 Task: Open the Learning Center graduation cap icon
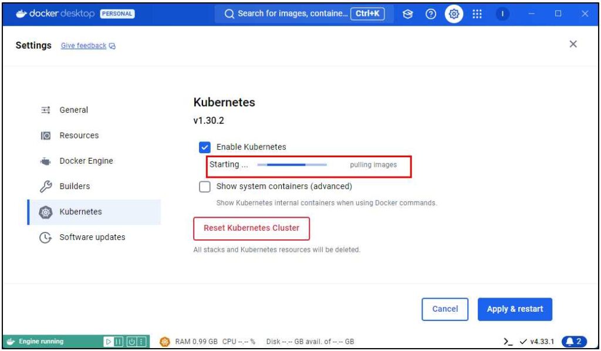tap(408, 14)
